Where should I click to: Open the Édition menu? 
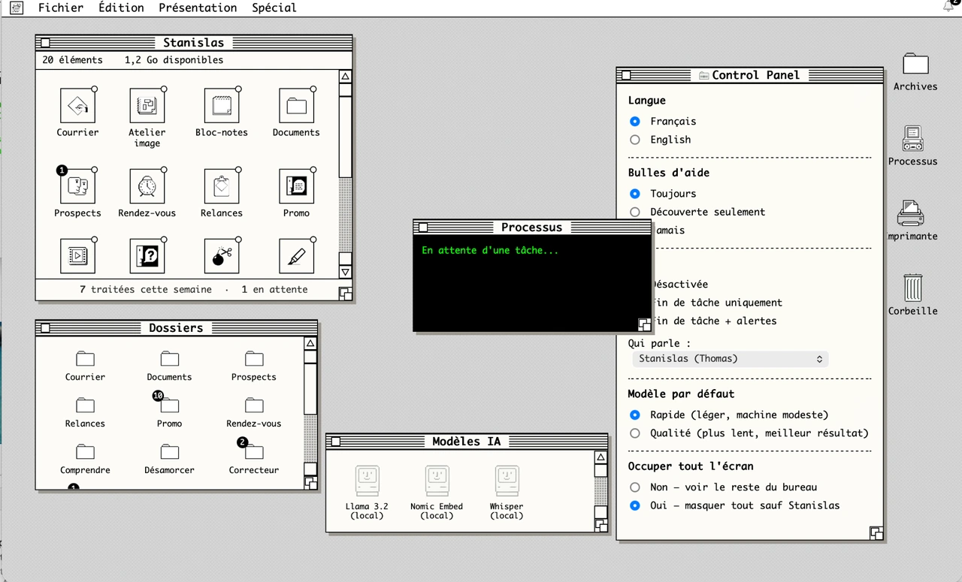coord(121,8)
